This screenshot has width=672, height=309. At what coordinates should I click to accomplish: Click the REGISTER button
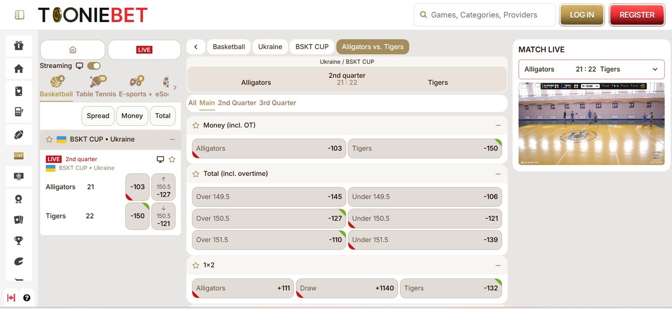[637, 15]
